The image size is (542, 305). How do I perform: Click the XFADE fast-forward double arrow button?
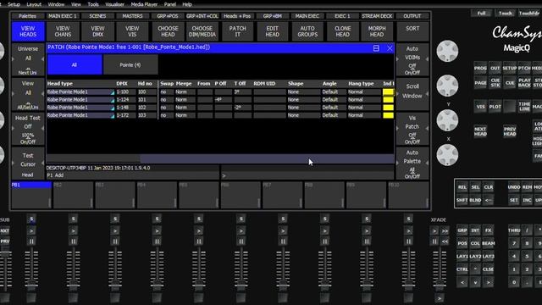[445, 230]
